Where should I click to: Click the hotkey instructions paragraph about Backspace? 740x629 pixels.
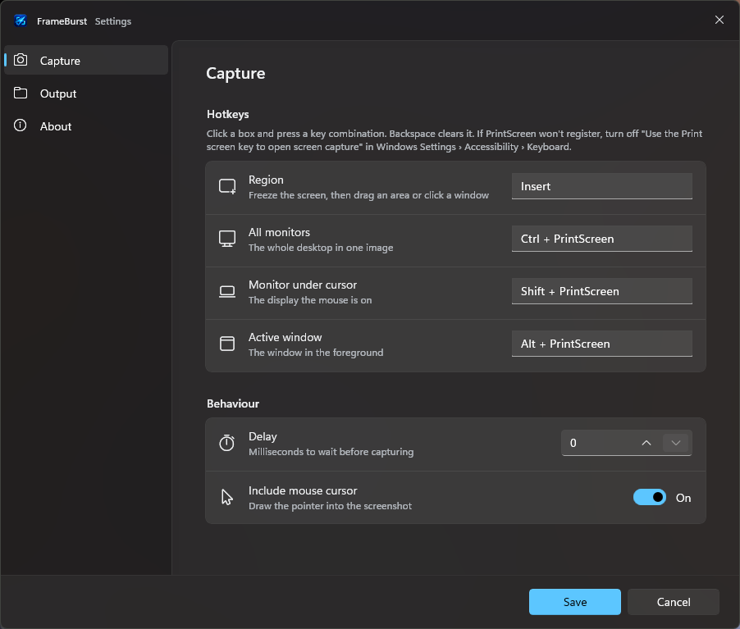tap(454, 140)
